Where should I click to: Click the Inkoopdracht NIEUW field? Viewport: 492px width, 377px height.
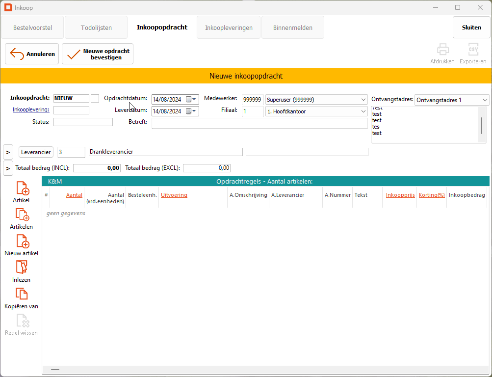point(71,98)
